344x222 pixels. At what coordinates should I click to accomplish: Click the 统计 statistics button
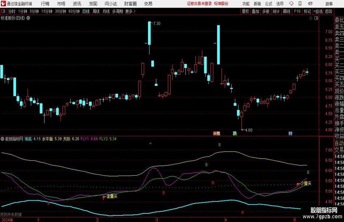[276, 11]
